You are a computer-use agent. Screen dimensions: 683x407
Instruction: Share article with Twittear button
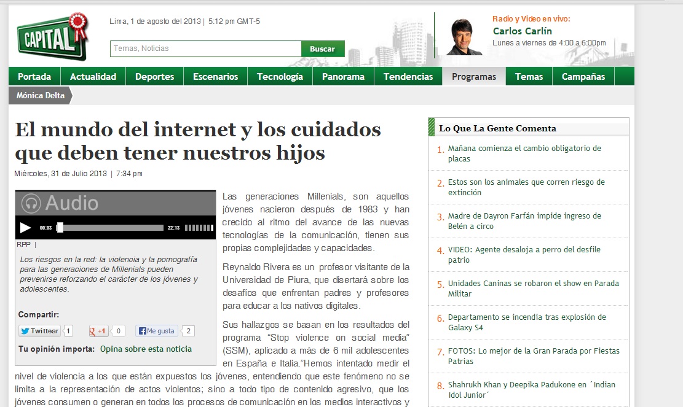[x=40, y=331]
